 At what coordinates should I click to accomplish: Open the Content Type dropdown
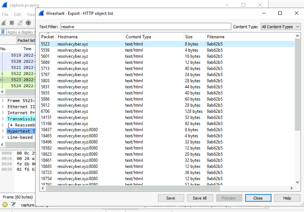(x=281, y=27)
